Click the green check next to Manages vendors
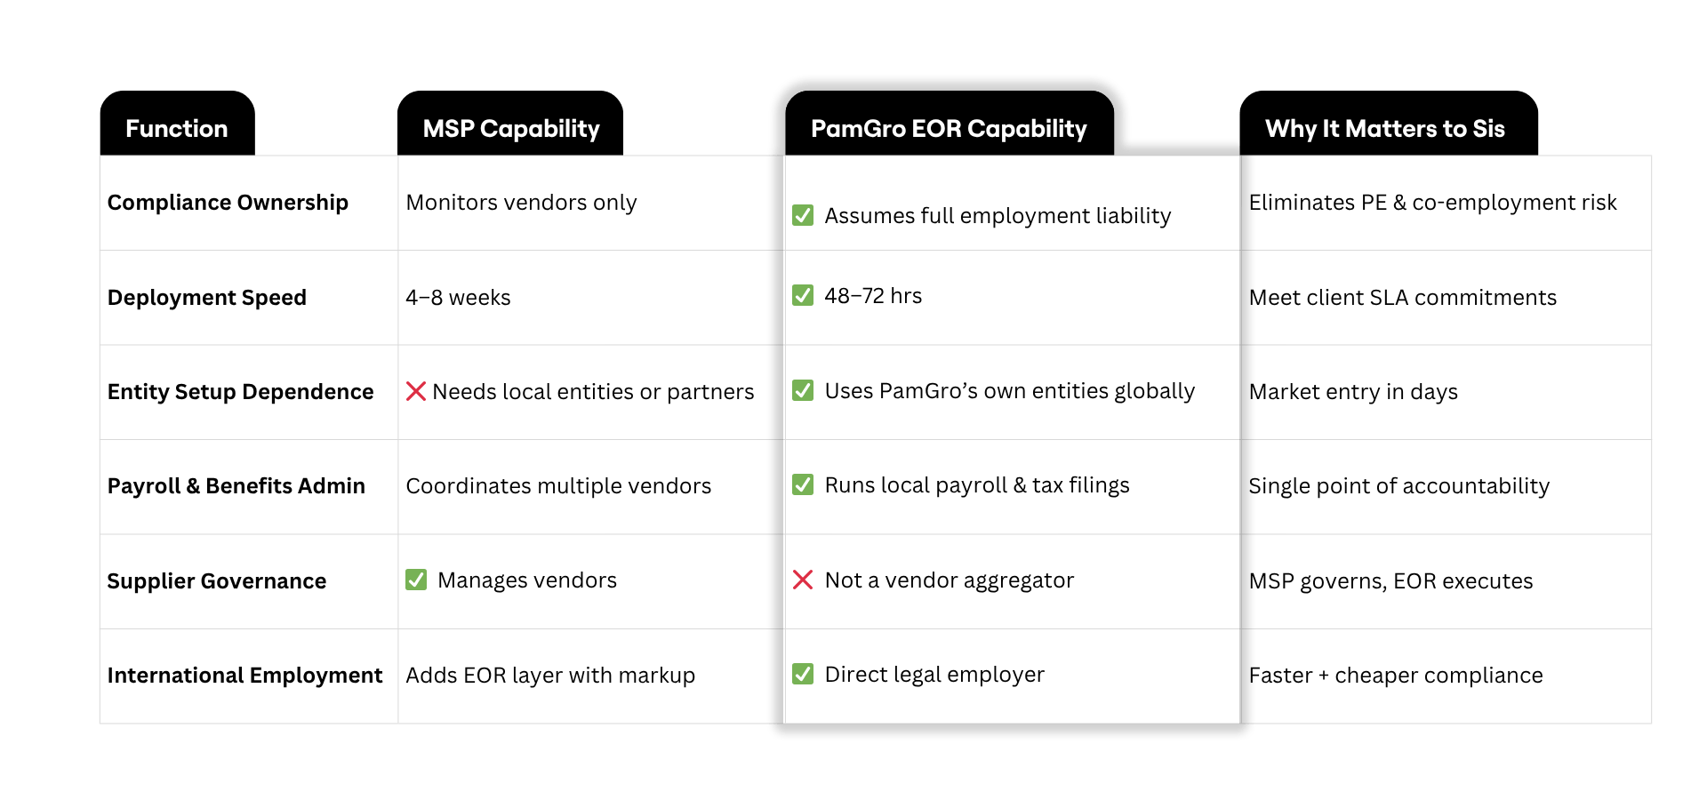Image resolution: width=1707 pixels, height=800 pixels. [416, 580]
